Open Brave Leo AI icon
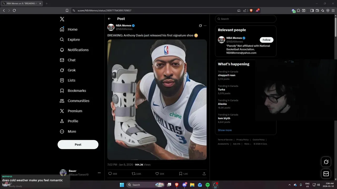Viewport: 337px width, 189px height. pyautogui.click(x=323, y=10)
